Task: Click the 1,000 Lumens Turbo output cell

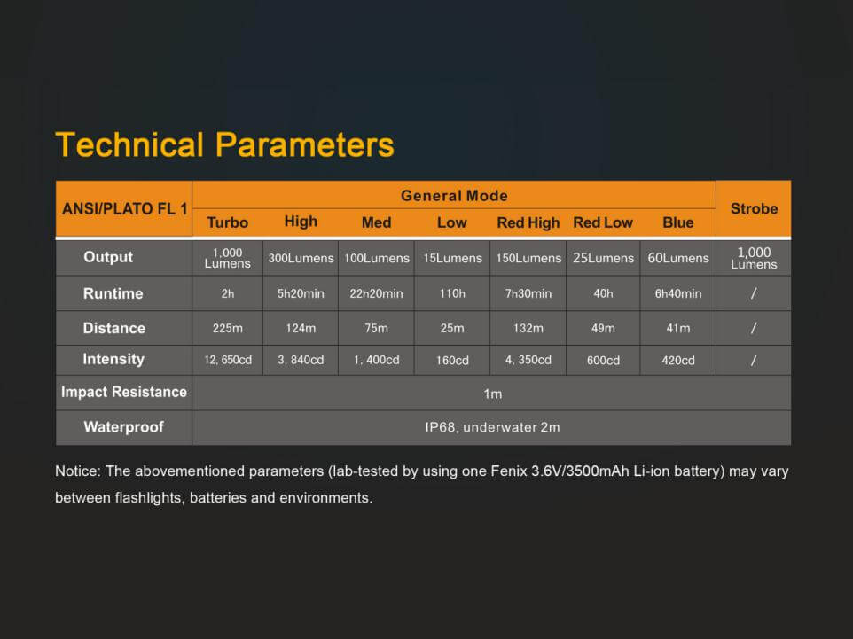Action: coord(227,257)
